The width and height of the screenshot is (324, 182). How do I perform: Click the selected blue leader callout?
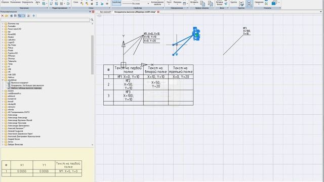[196, 34]
